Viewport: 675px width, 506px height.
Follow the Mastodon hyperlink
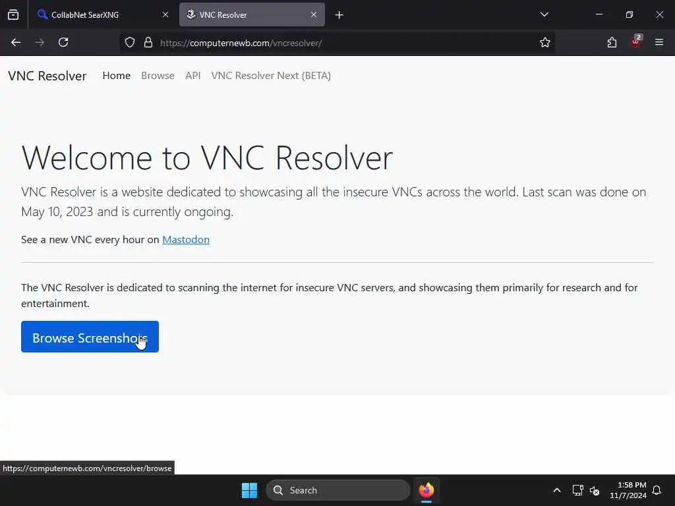coord(185,240)
